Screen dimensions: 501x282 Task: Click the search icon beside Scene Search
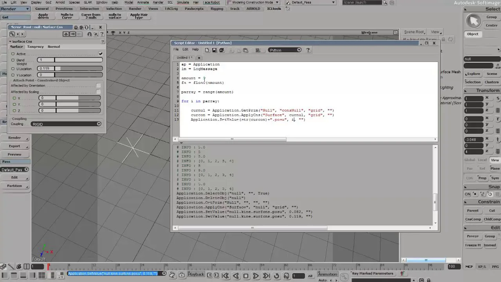point(385,3)
